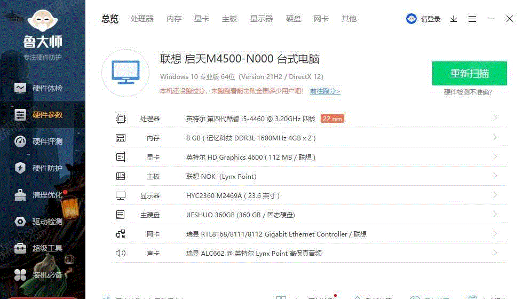
Task: Expand the 主板 row chevron
Action: click(x=495, y=176)
